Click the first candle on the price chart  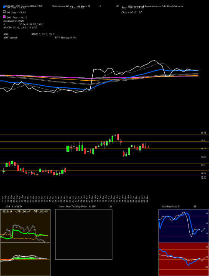point(3,171)
